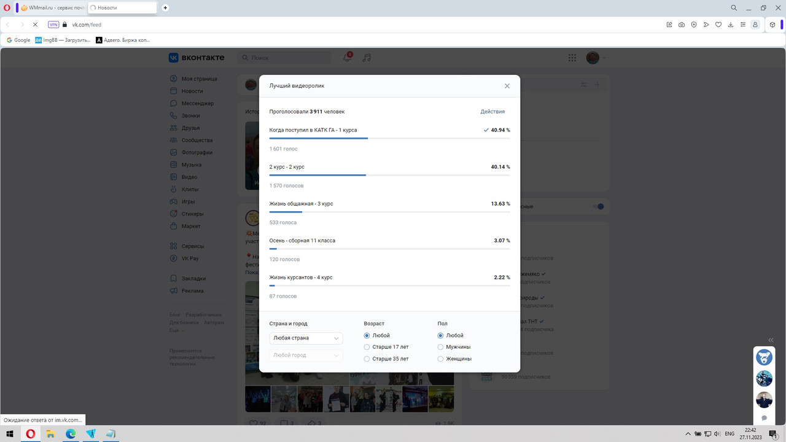Click the progress bar under the 40.14 % result

389,175
